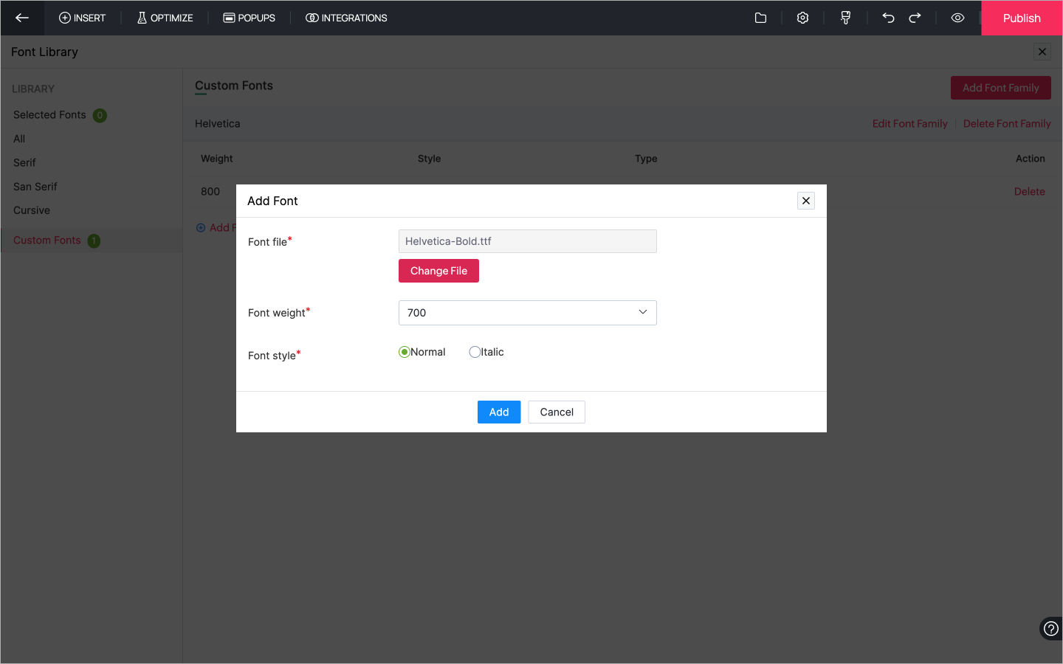Select the Normal font style
Viewport: 1063px width, 664px height.
(x=405, y=352)
